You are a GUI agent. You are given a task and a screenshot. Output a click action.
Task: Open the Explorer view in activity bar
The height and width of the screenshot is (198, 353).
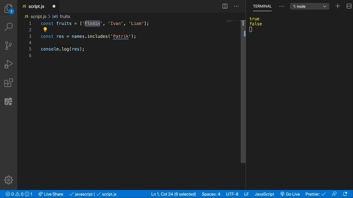pos(9,9)
